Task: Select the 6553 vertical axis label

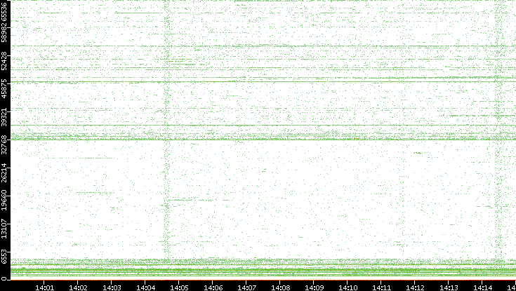Action: pyautogui.click(x=6, y=255)
